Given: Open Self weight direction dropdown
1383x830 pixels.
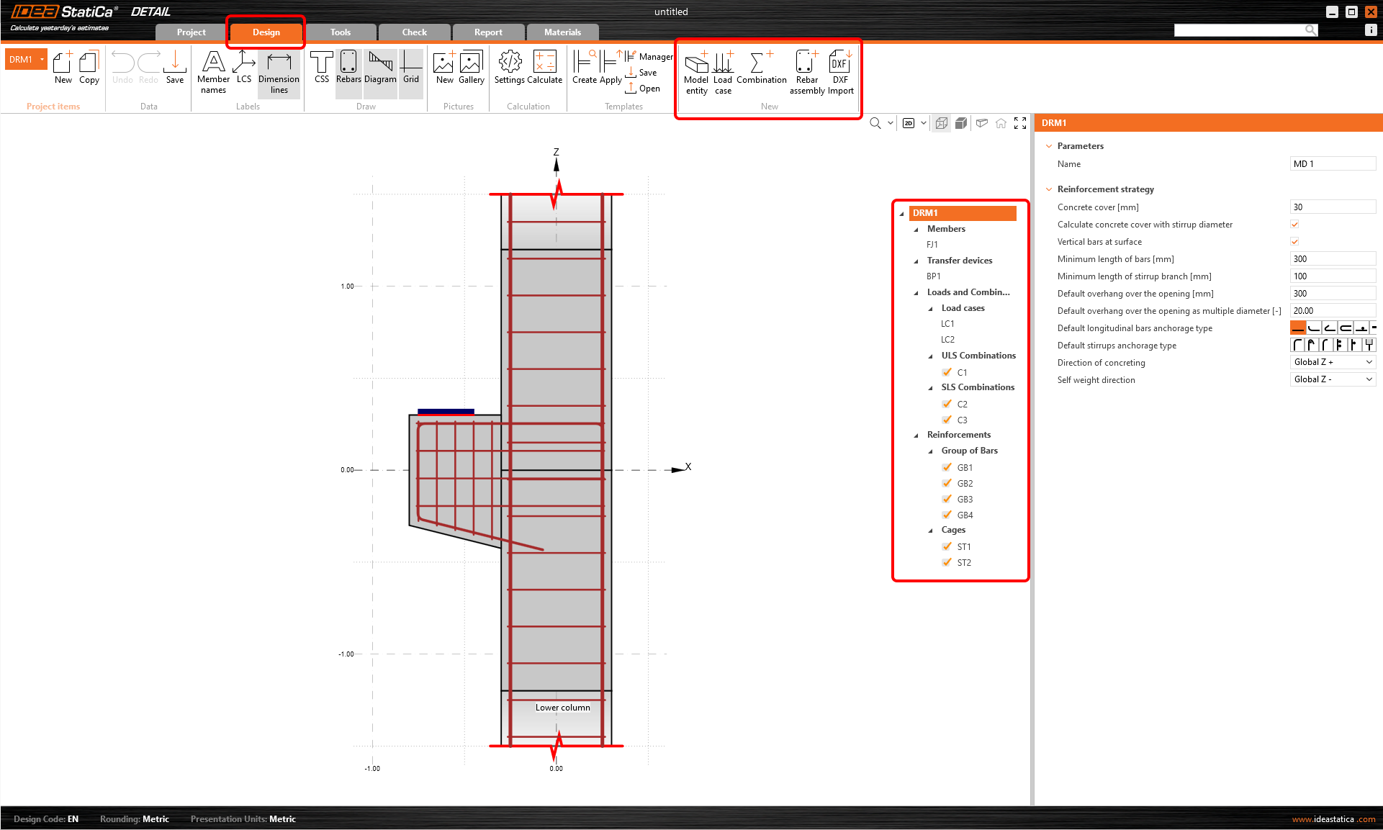Looking at the screenshot, I should click(x=1333, y=379).
